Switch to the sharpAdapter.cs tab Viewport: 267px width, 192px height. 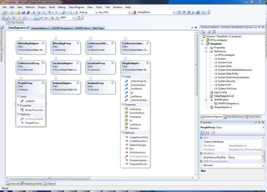40,28
